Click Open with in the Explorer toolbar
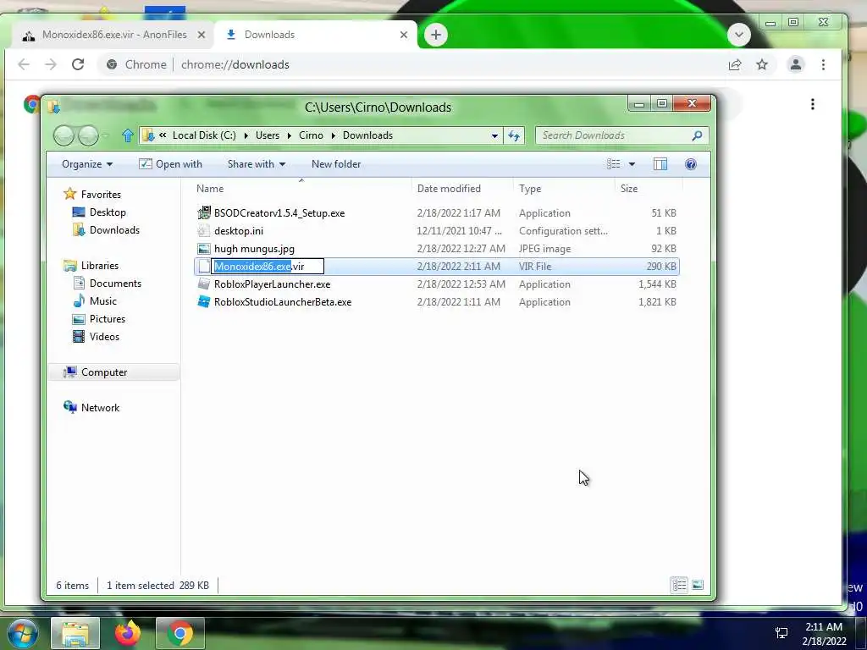Viewport: 867px width, 650px height. pos(170,164)
